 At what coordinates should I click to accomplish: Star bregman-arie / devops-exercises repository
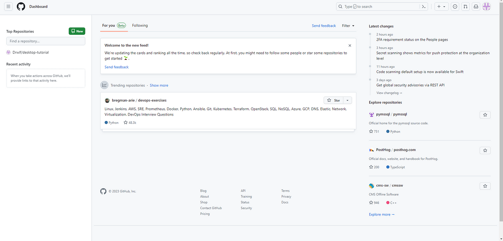pos(334,100)
